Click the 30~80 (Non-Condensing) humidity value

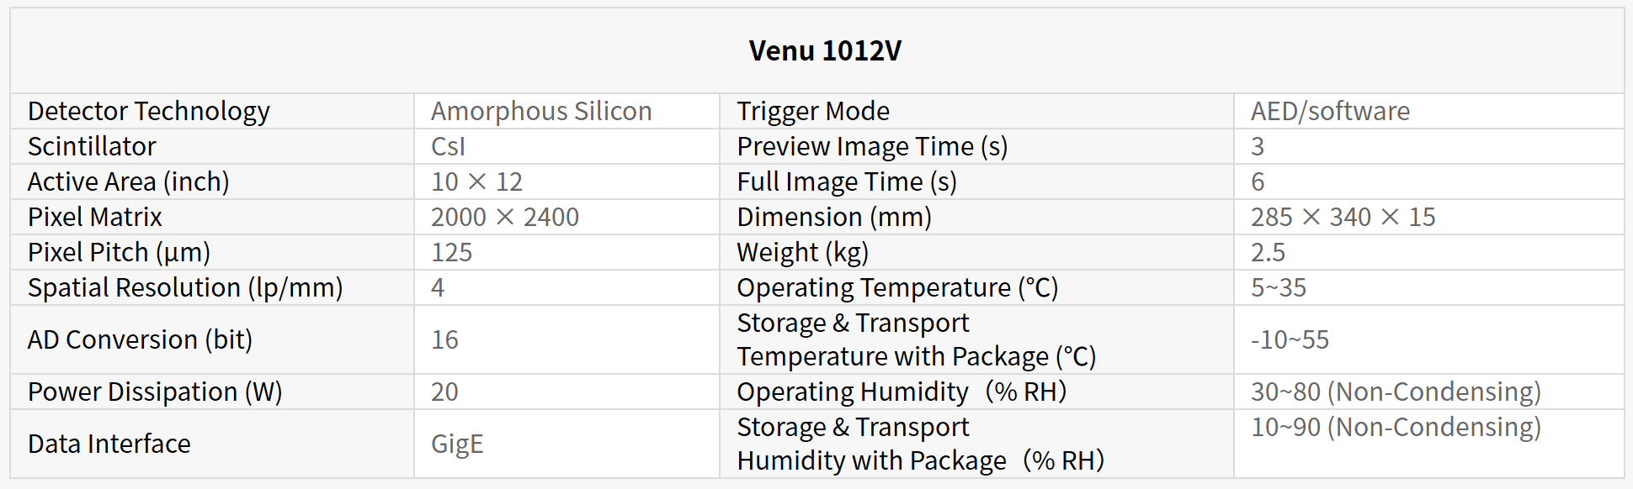[x=1396, y=392]
